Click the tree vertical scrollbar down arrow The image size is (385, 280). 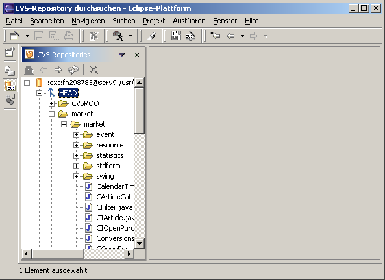click(139, 244)
